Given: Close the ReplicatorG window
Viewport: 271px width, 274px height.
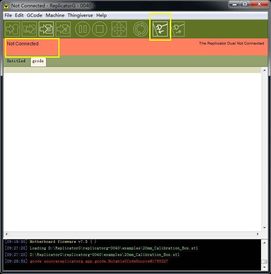Looking at the screenshot, I should tap(259, 4).
